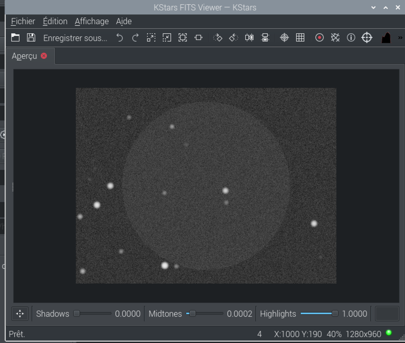Close the Aperçu tab with red X
The image size is (405, 343).
point(44,56)
